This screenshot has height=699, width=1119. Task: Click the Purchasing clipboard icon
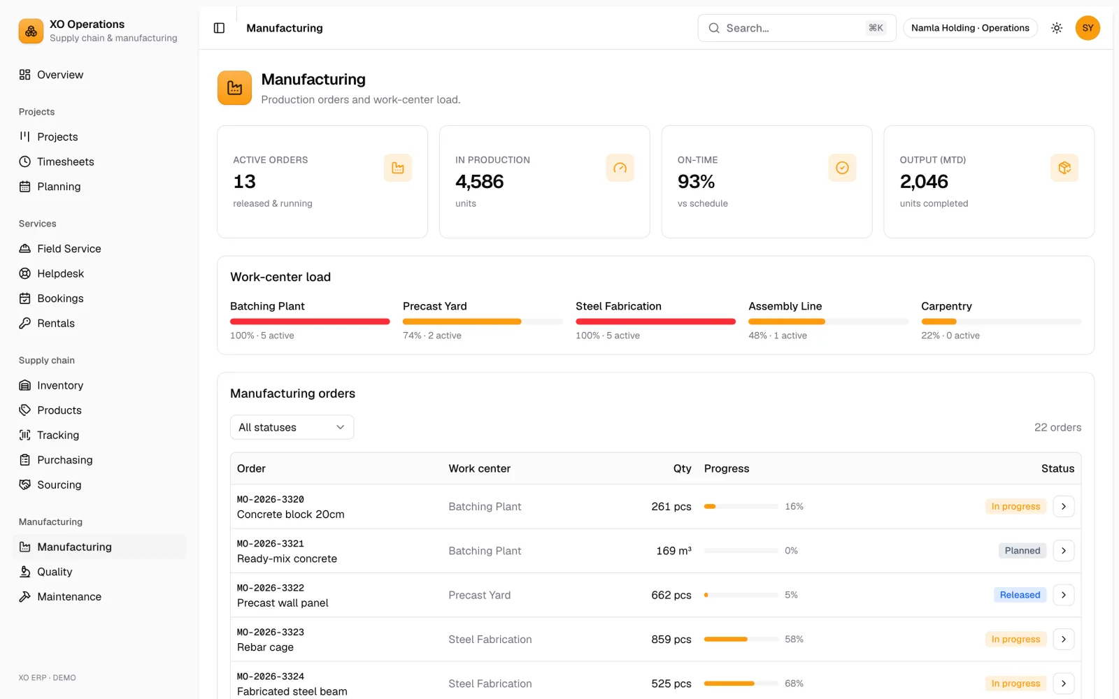pos(25,460)
